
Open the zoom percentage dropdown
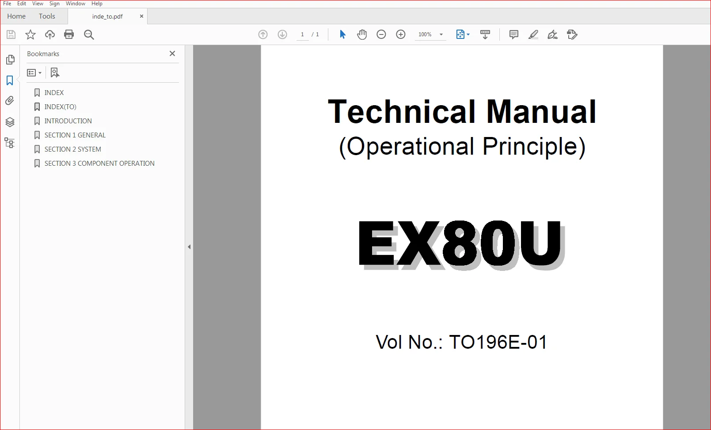(x=441, y=34)
